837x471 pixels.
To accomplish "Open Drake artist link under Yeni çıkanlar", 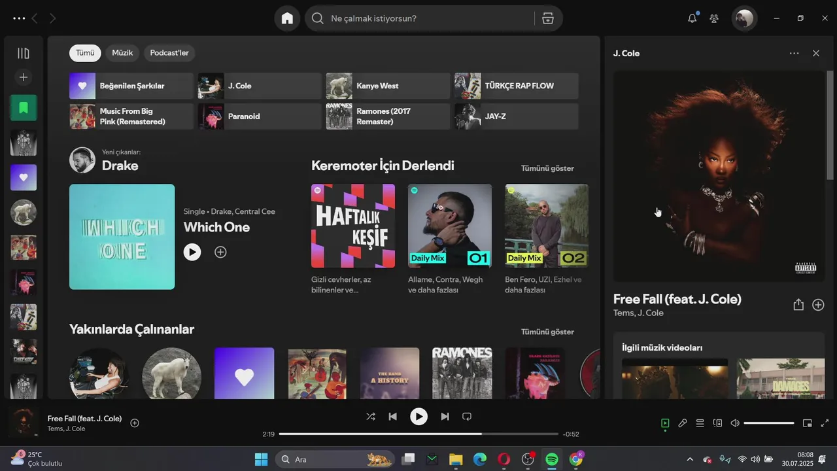I will (x=120, y=166).
